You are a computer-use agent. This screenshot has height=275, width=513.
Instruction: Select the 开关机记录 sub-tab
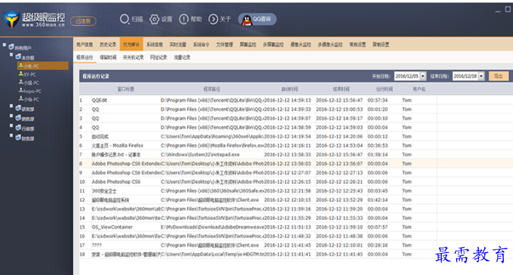click(x=133, y=58)
